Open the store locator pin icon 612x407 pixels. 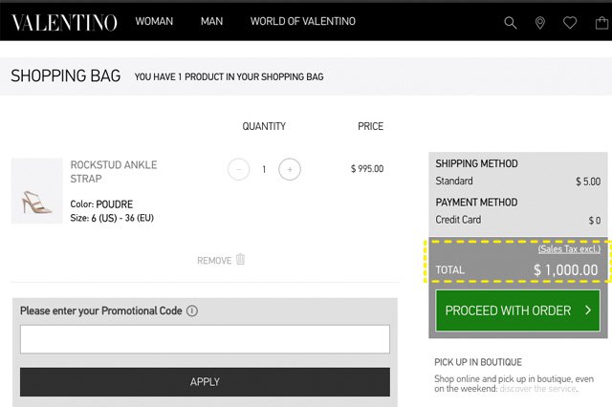pyautogui.click(x=540, y=22)
